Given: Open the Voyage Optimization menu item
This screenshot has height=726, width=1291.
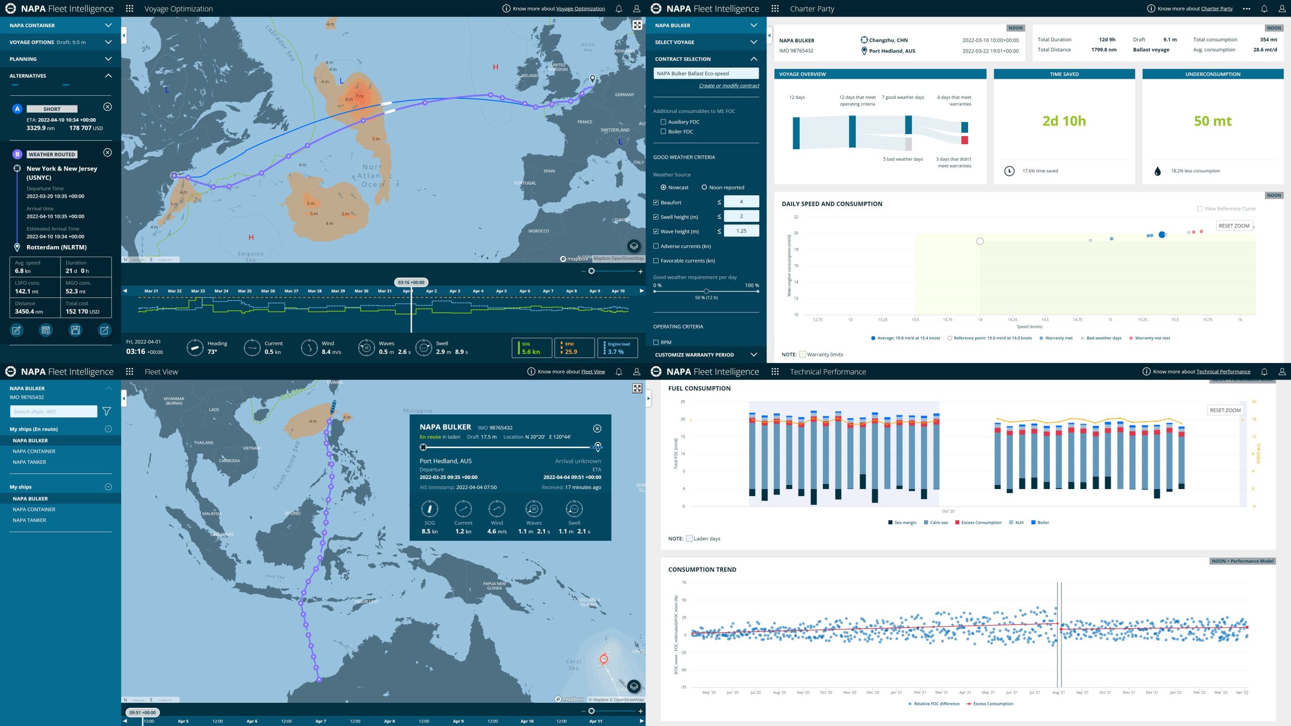Looking at the screenshot, I should 178,8.
